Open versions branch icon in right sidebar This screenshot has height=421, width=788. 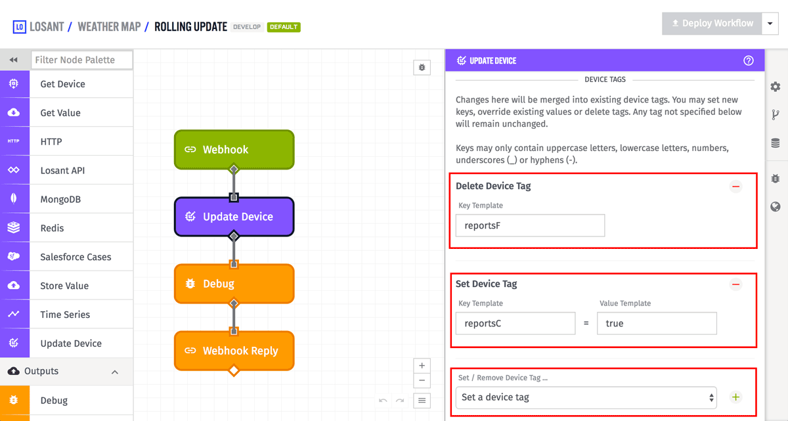[776, 115]
